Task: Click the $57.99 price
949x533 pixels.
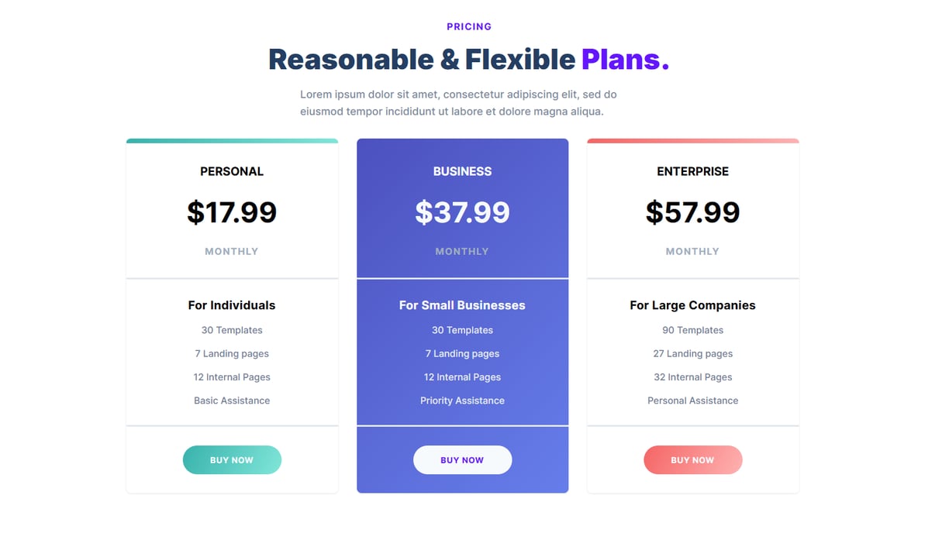Action: (x=692, y=212)
